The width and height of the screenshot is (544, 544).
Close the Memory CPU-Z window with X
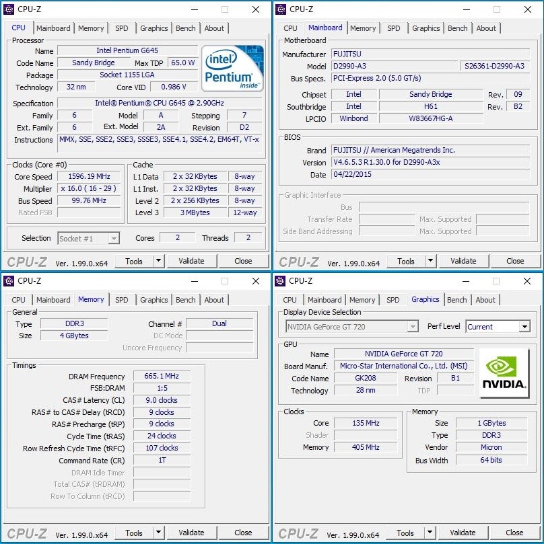tap(256, 281)
